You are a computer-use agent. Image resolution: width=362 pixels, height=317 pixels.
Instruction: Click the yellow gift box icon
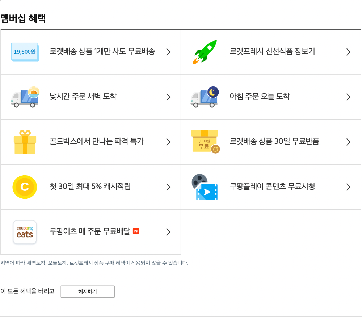click(x=25, y=142)
